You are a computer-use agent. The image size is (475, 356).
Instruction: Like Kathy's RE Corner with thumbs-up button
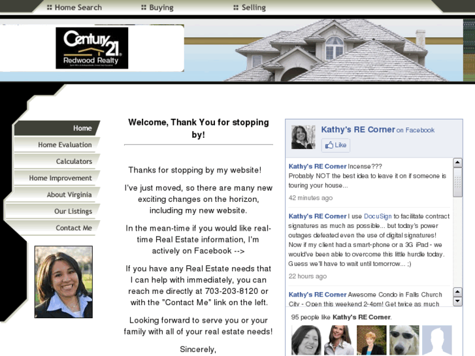(x=336, y=145)
